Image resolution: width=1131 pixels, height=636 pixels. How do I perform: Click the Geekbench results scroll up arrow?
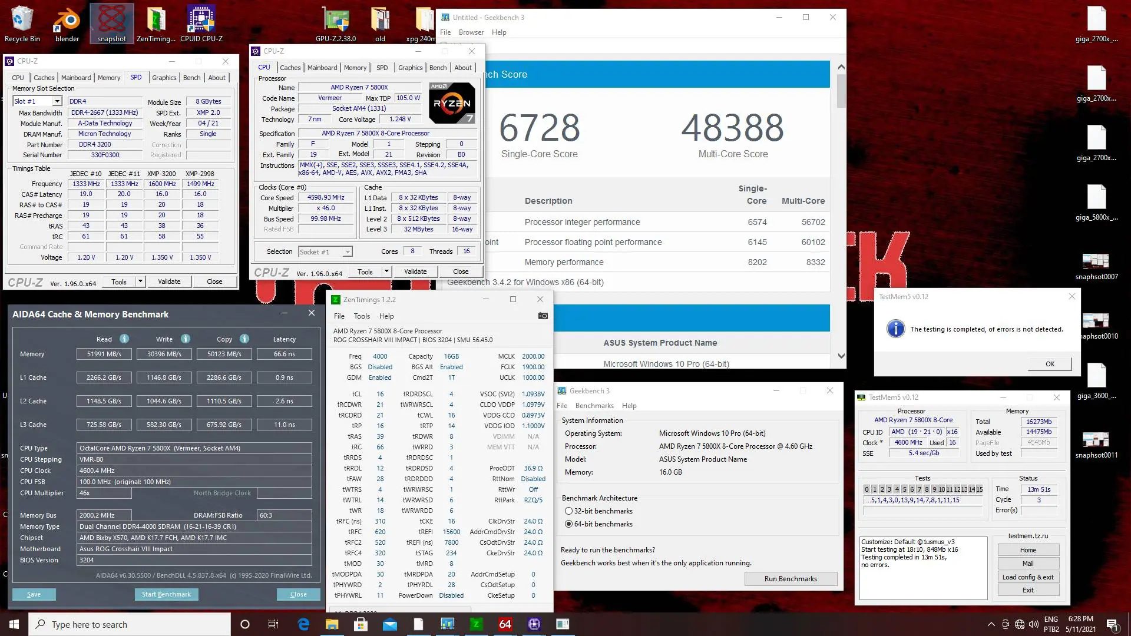pos(841,67)
